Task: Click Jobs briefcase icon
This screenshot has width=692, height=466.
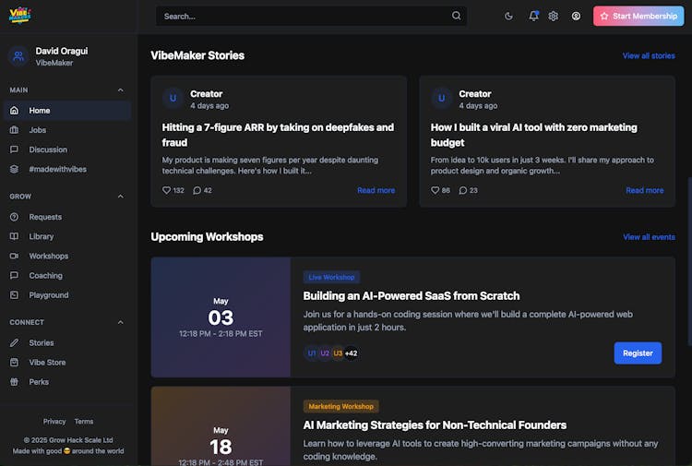Action: point(14,130)
